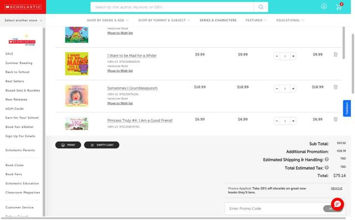This screenshot has width=355, height=220.
Task: Open Summer Reading in sidebar
Action: (x=19, y=63)
